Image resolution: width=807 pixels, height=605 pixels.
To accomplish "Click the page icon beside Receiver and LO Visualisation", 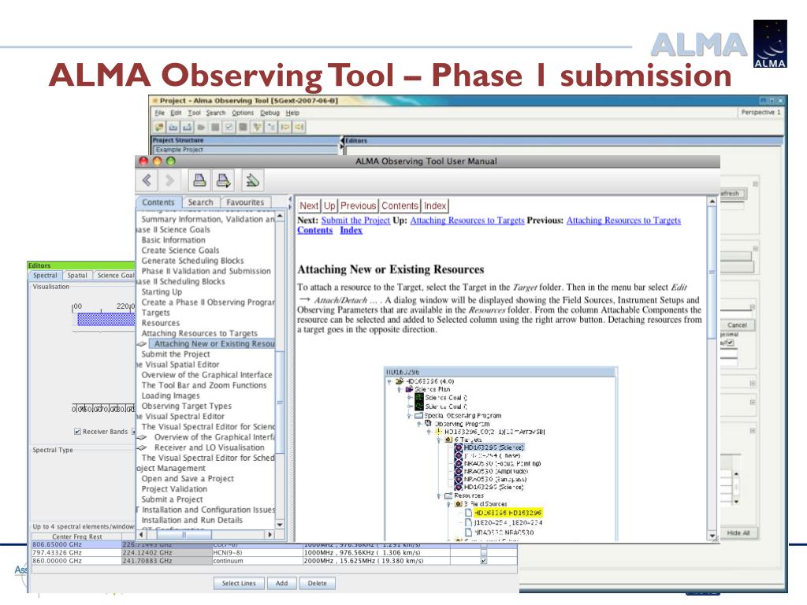I will pyautogui.click(x=142, y=447).
